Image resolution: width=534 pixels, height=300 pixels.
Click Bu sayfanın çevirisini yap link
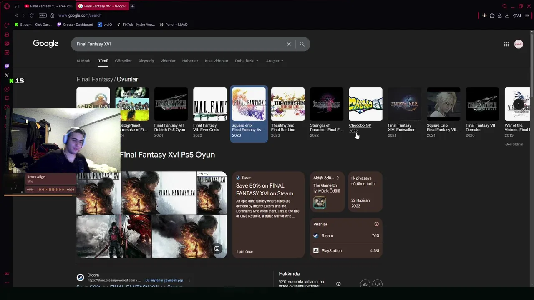[x=164, y=280]
